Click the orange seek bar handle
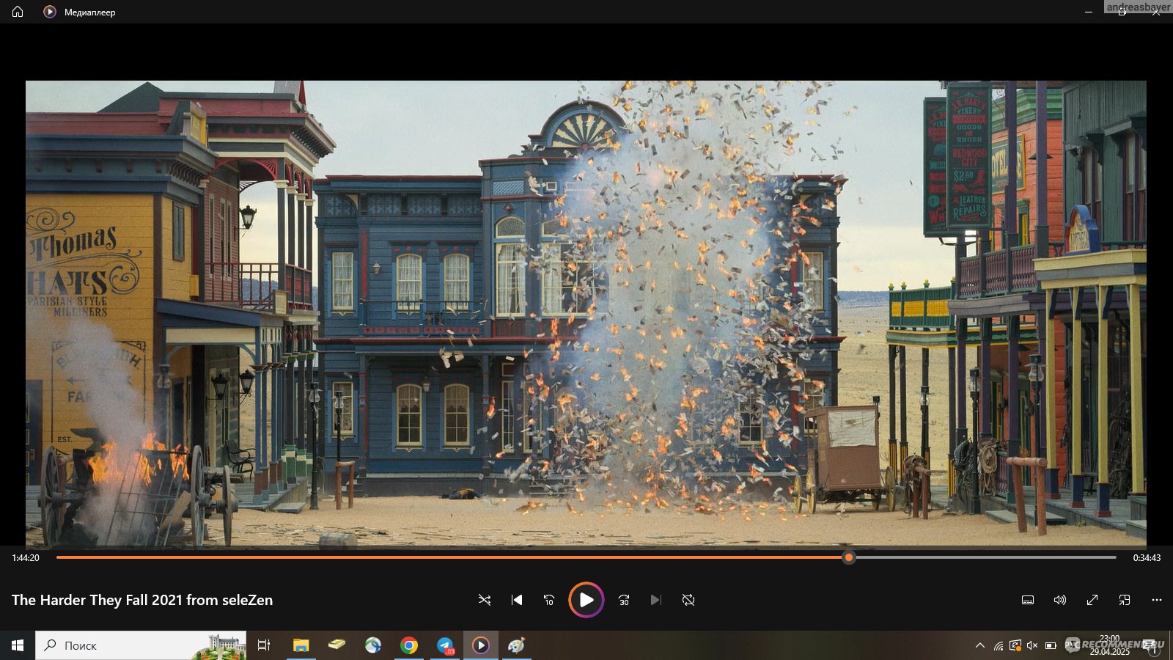Viewport: 1173px width, 660px height. (x=849, y=557)
